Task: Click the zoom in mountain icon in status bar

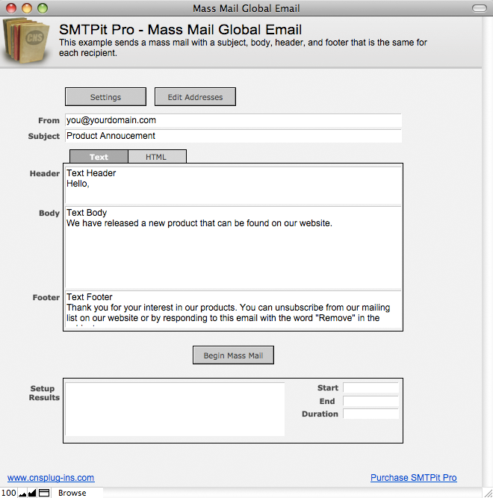Action: click(32, 493)
